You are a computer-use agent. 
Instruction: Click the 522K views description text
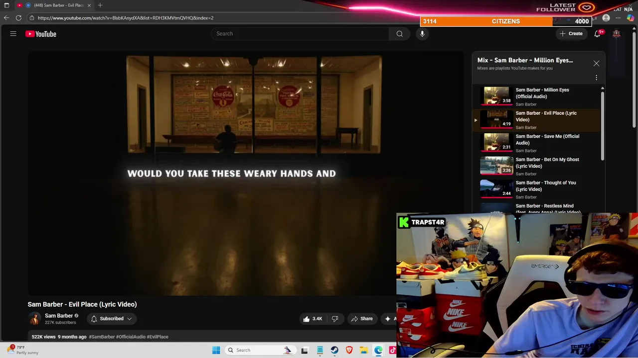[43, 337]
